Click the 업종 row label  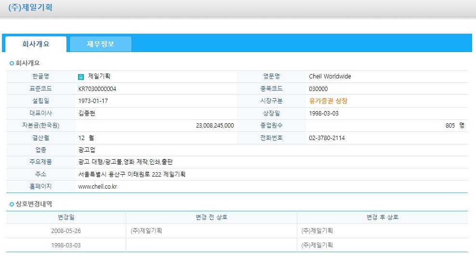pos(40,150)
